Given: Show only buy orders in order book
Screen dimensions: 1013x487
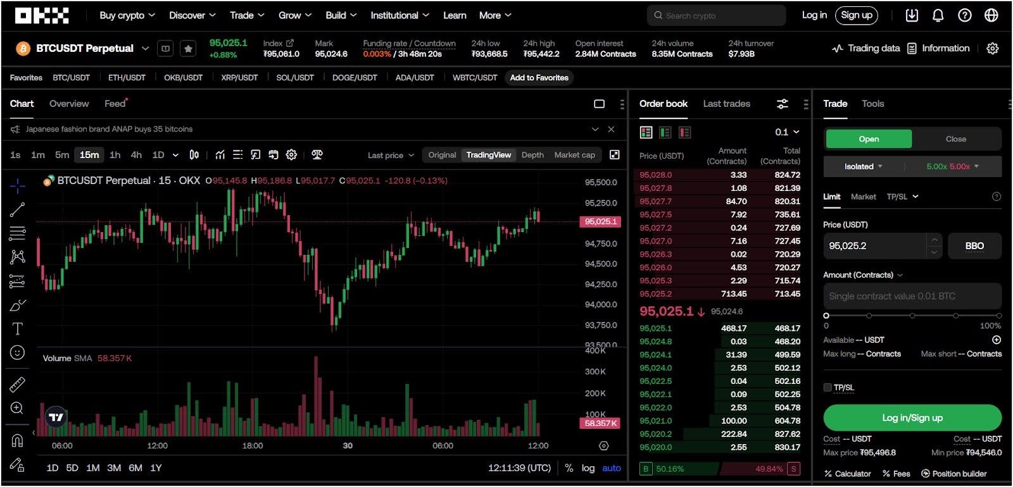Looking at the screenshot, I should tap(665, 132).
